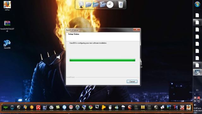Click the yellow blob icon in the dock

pyautogui.click(x=104, y=107)
